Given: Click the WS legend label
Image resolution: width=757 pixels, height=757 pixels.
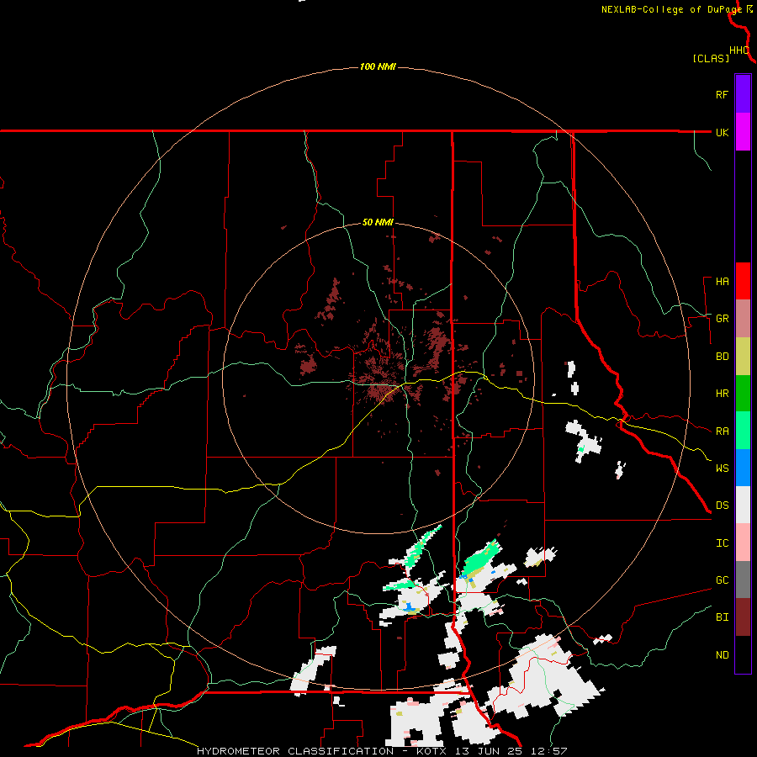Looking at the screenshot, I should pos(722,468).
